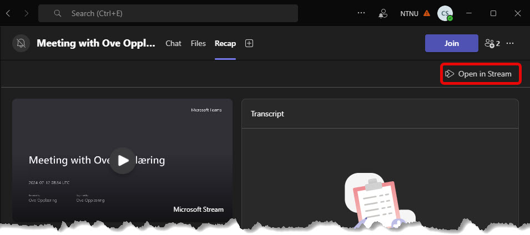This screenshot has height=235, width=530.
Task: Click the orange warning triangle icon
Action: [x=427, y=13]
